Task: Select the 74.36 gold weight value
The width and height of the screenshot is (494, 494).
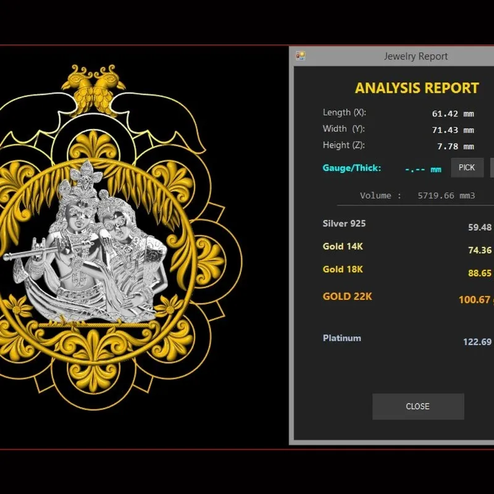Action: tap(480, 250)
